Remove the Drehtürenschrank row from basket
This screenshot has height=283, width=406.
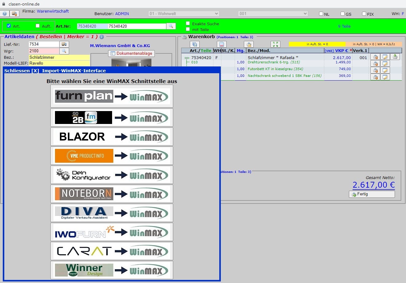pyautogui.click(x=375, y=63)
